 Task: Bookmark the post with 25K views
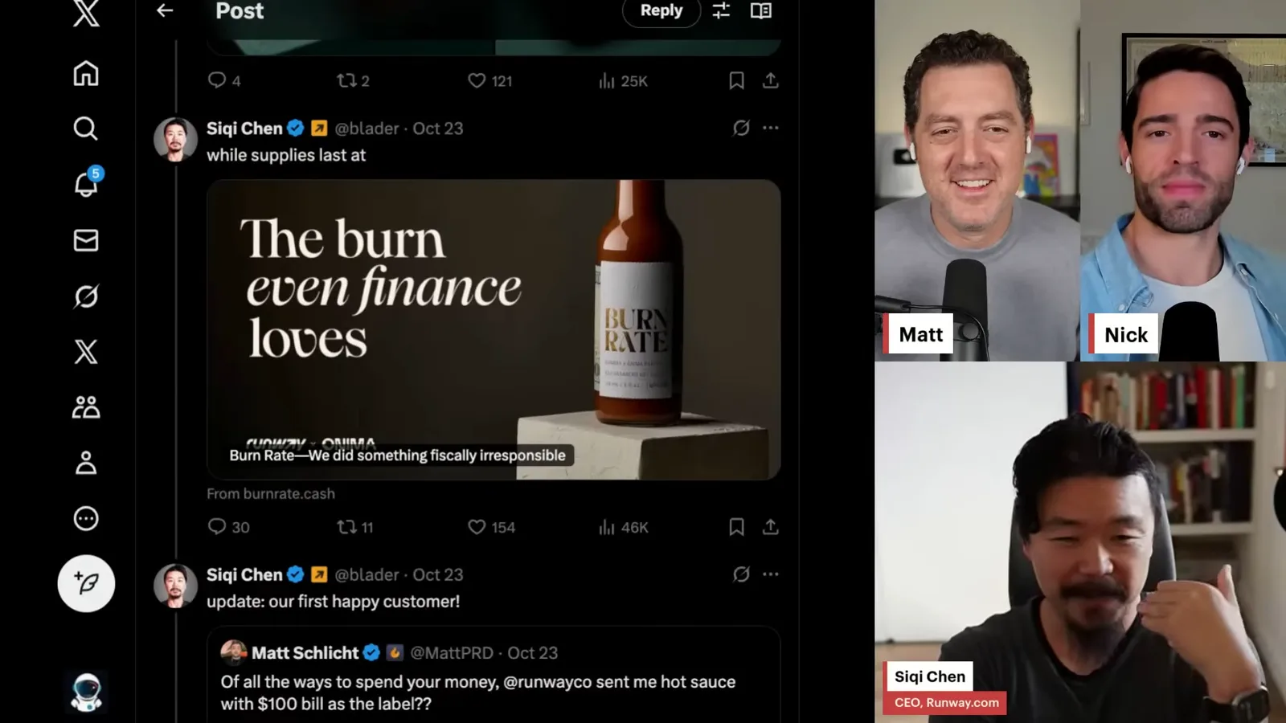tap(736, 80)
